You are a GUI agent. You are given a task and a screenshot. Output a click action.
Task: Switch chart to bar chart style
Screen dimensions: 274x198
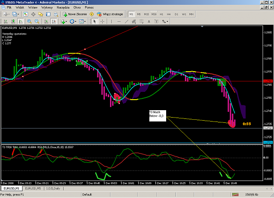6,21
